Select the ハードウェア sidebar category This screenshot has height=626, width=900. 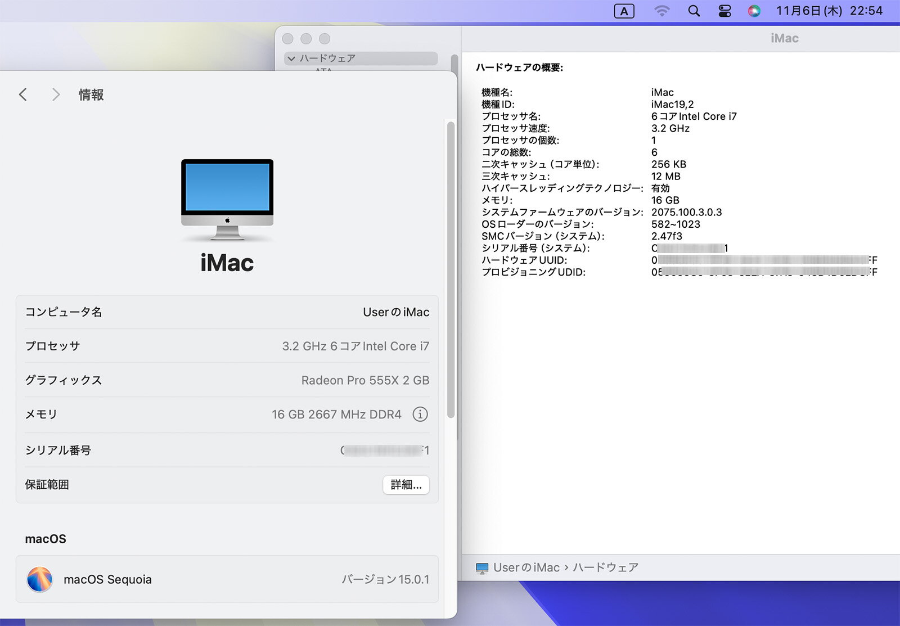(327, 58)
